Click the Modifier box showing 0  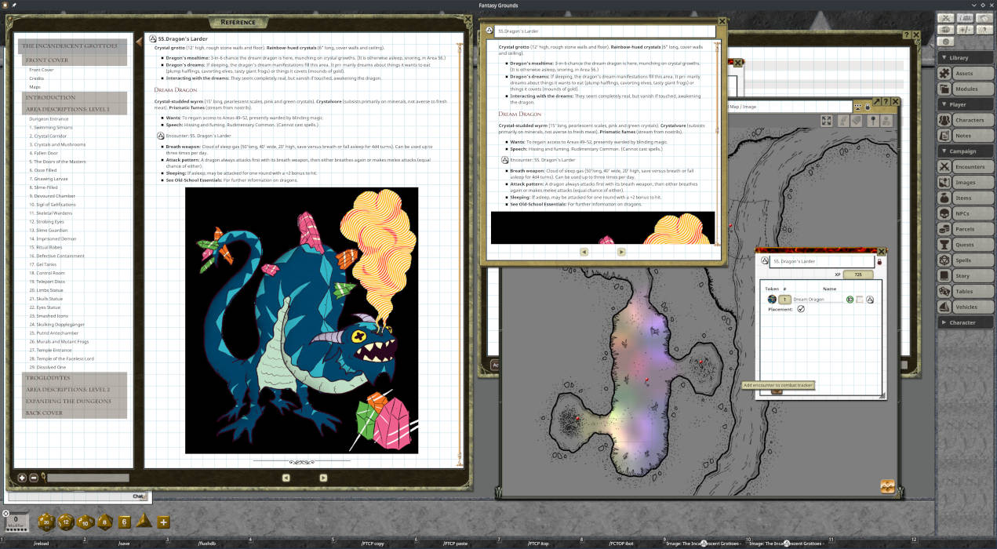(x=17, y=521)
